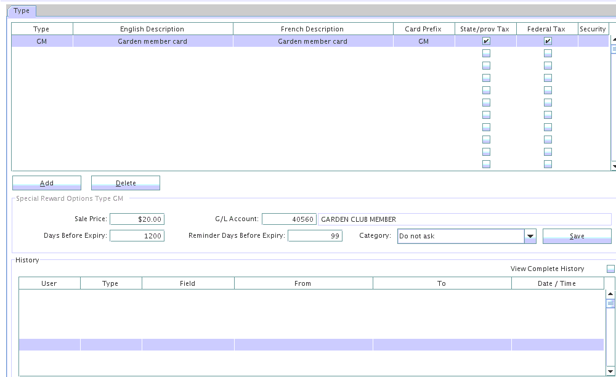
Task: Select the Garden member card row
Action: [152, 41]
